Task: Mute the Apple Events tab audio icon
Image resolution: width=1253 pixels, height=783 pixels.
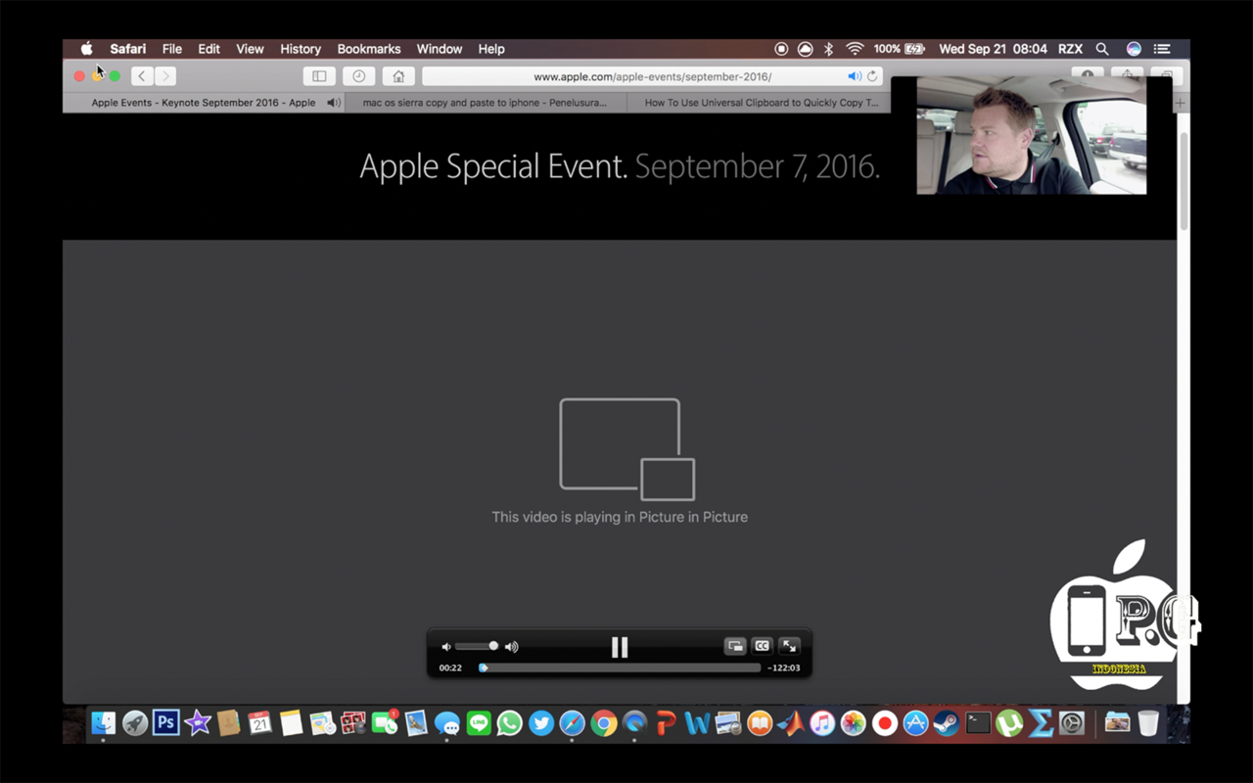Action: (333, 103)
